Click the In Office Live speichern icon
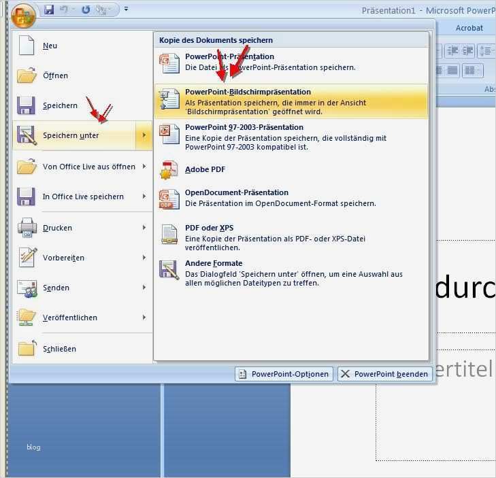 (x=26, y=197)
